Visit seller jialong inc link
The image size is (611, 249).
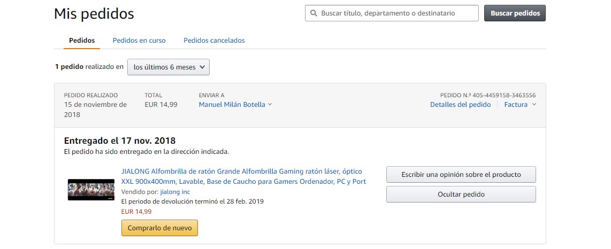(x=175, y=192)
